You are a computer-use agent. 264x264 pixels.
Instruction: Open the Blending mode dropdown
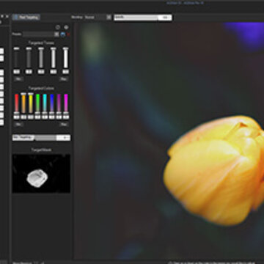pyautogui.click(x=98, y=18)
